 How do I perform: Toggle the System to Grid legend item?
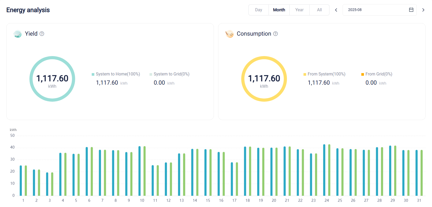point(169,74)
